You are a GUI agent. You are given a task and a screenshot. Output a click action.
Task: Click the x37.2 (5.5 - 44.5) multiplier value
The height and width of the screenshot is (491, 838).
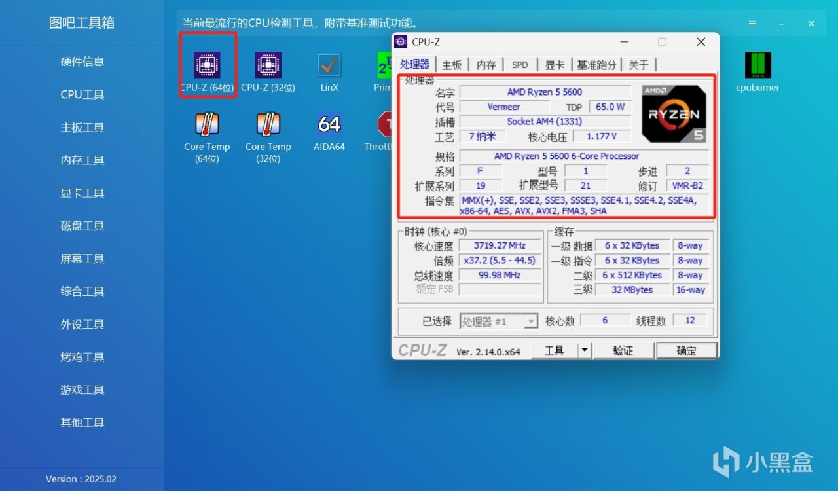[500, 261]
